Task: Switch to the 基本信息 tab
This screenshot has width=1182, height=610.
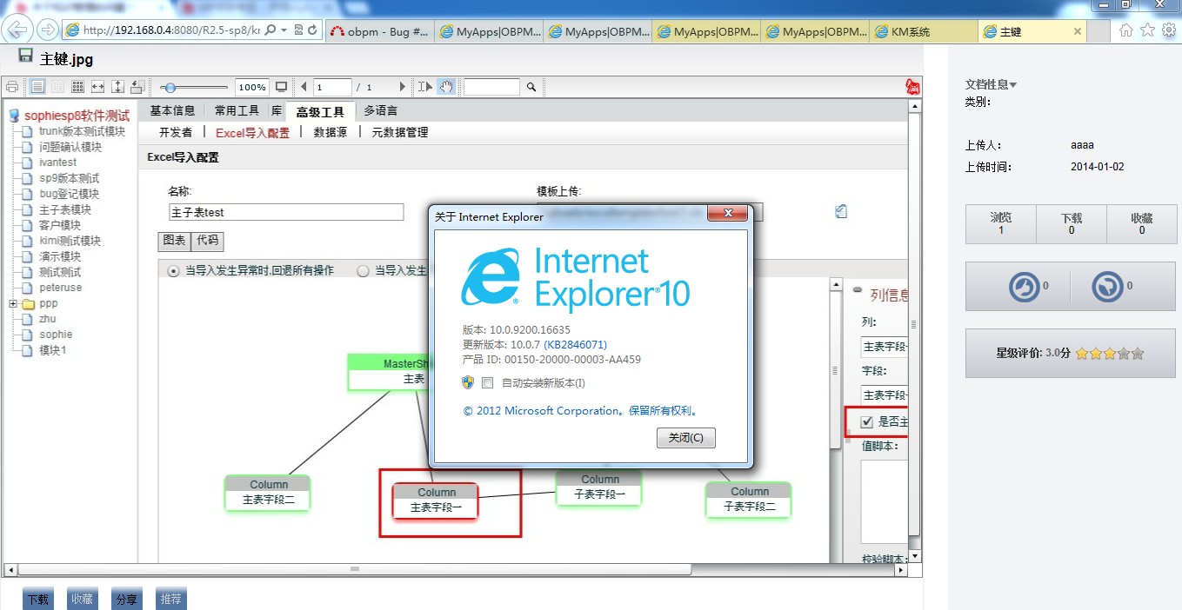Action: click(x=172, y=110)
